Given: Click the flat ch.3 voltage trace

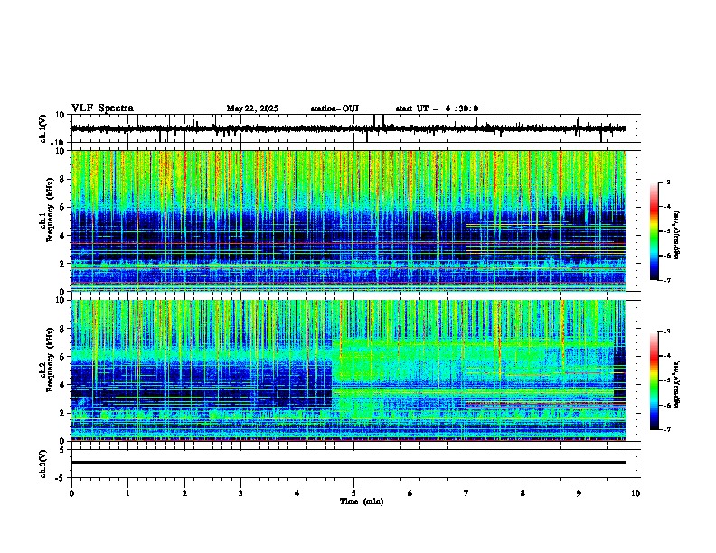Looking at the screenshot, I should tap(348, 463).
